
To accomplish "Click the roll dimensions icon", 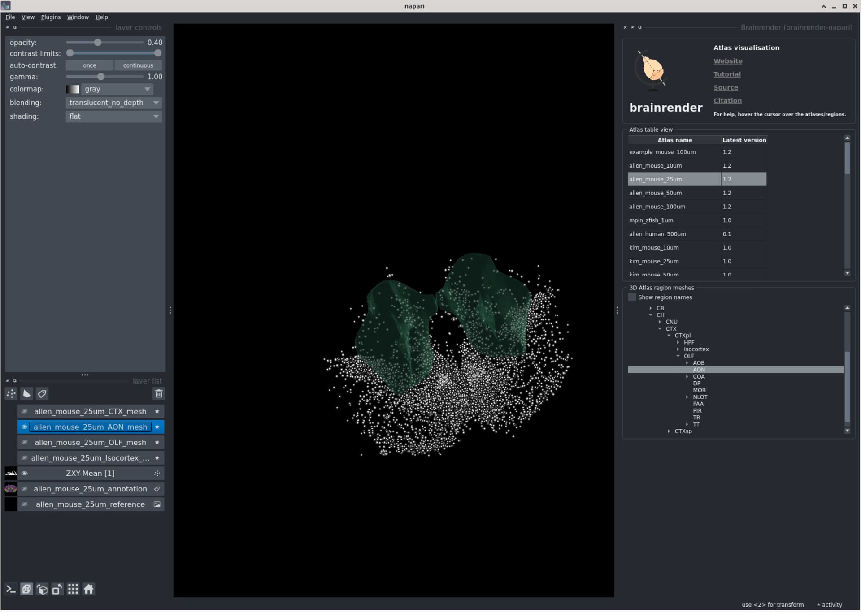I will click(42, 589).
